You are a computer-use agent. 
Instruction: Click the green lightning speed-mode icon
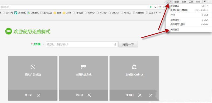coord(151,7)
